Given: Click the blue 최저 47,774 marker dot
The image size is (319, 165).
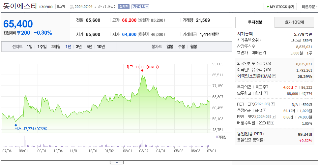Looking at the screenshot, I should 16,125.
